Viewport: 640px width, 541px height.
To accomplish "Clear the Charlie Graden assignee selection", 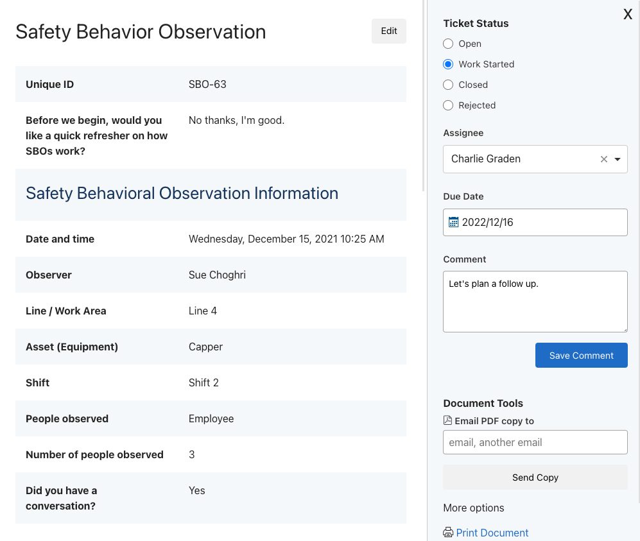I will pyautogui.click(x=603, y=159).
